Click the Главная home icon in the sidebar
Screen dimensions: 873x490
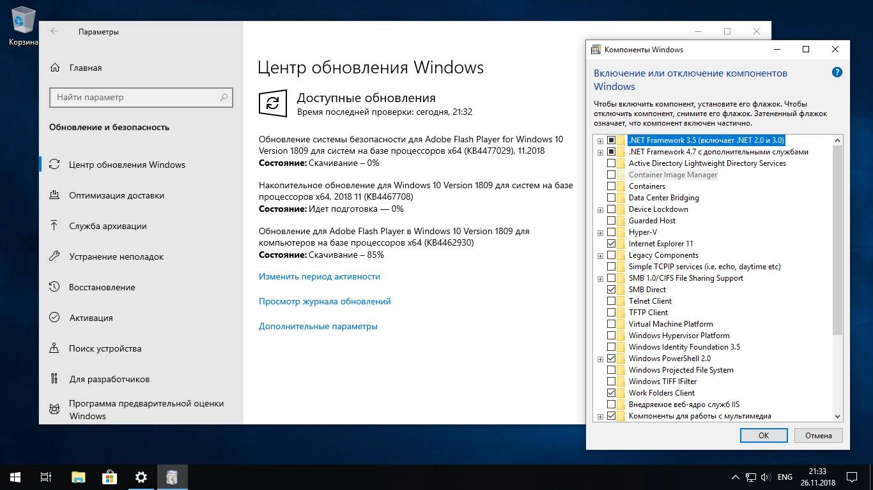(56, 68)
